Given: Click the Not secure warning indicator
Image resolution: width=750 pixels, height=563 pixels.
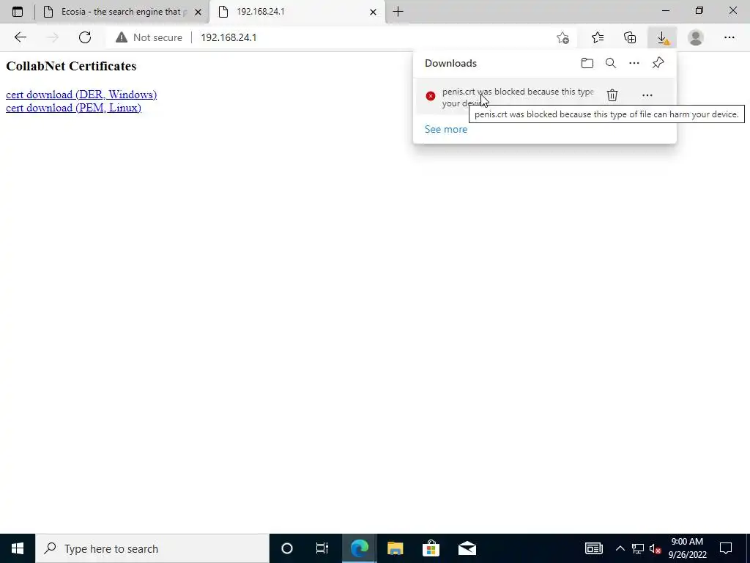Looking at the screenshot, I should (149, 37).
